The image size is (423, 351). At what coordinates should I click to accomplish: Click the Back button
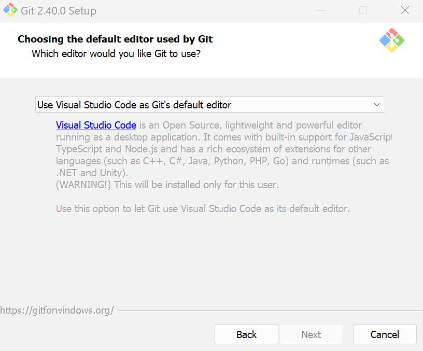(x=246, y=334)
